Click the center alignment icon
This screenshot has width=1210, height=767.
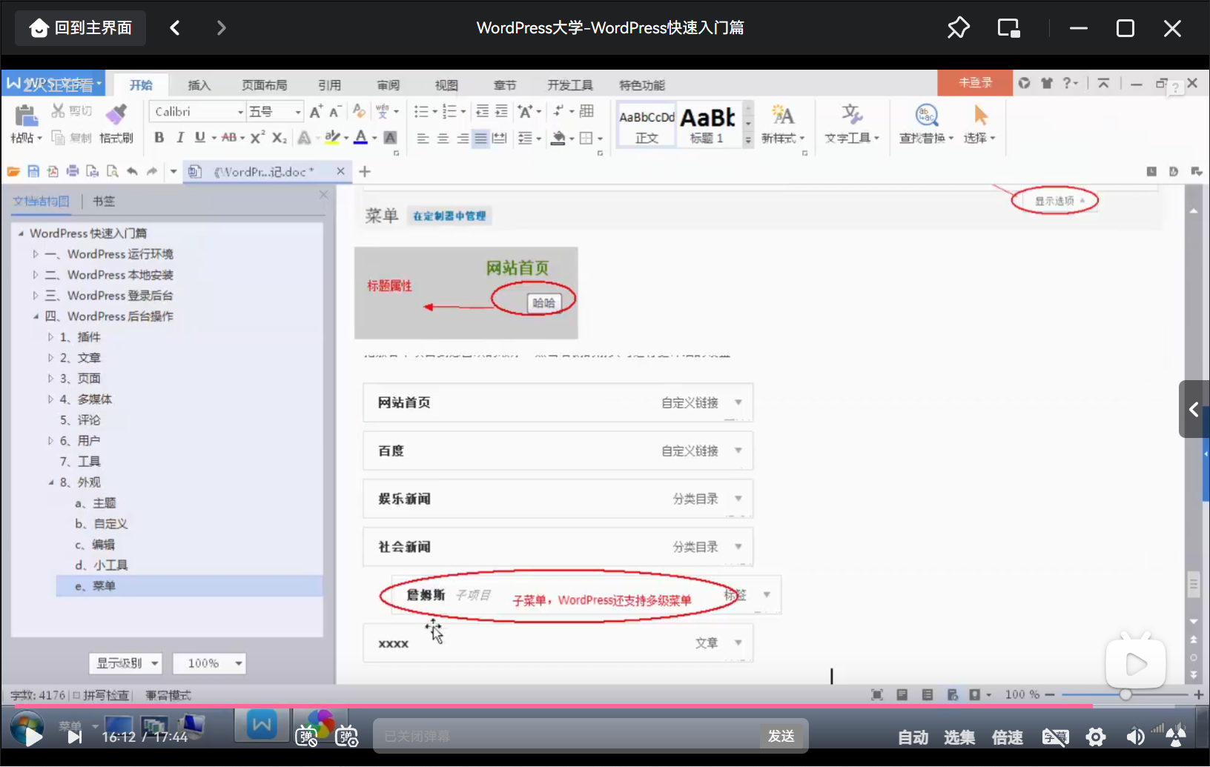point(443,139)
